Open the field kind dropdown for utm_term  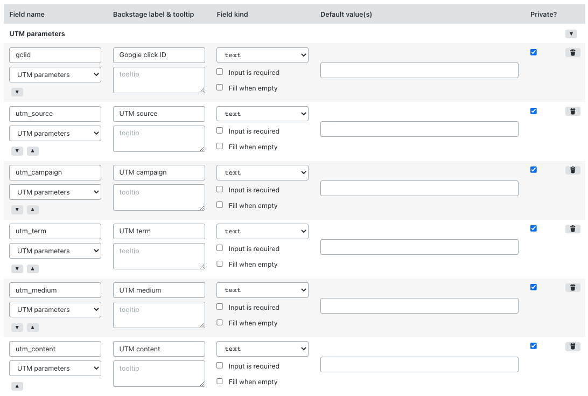(x=262, y=231)
